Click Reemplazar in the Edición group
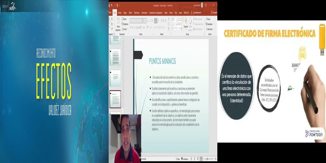326x163 pixels. [x=210, y=24]
